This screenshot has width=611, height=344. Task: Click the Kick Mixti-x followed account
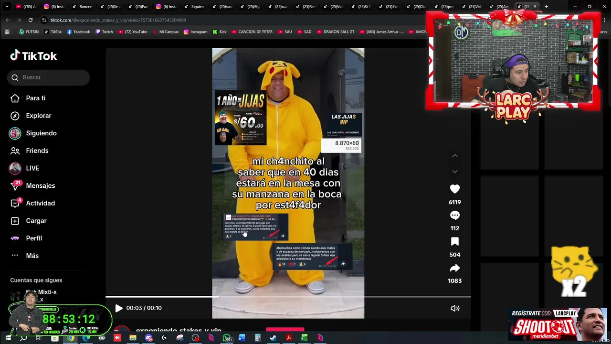click(x=33, y=295)
